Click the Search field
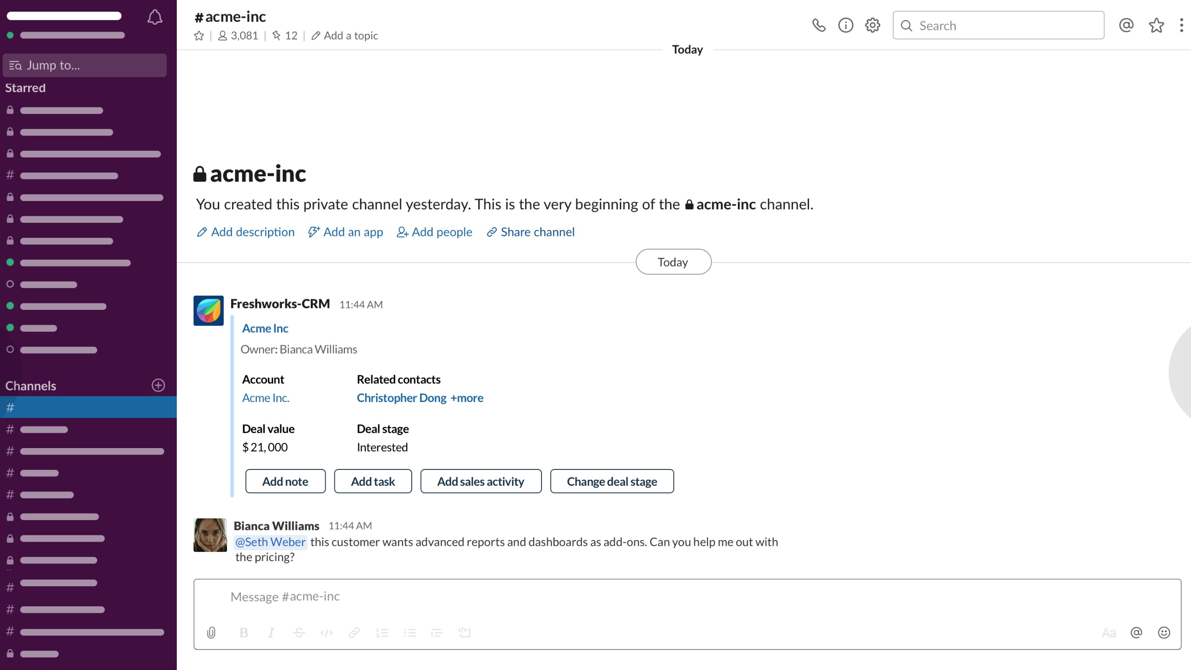This screenshot has width=1191, height=670. (998, 25)
